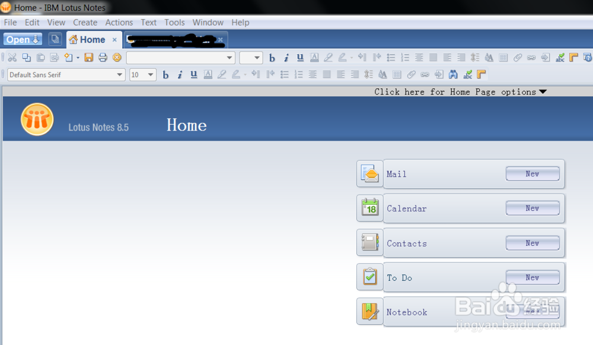Click chain link icon in the top toolbar

pos(531,58)
